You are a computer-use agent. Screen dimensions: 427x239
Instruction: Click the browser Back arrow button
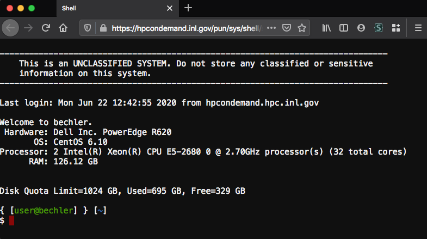pyautogui.click(x=11, y=28)
